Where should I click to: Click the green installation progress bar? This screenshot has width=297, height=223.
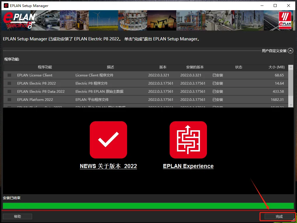148,206
